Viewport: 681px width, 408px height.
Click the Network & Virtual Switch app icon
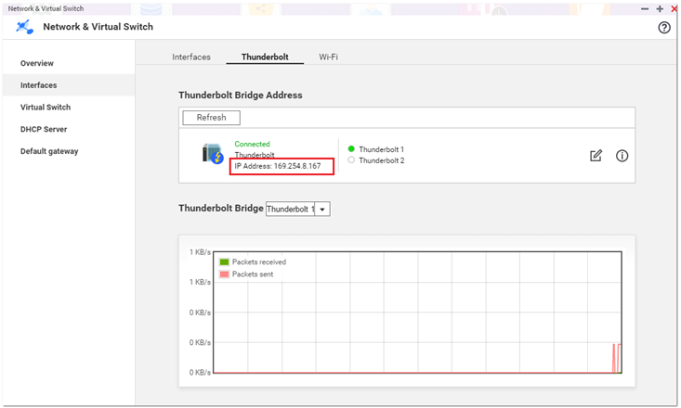coord(25,27)
